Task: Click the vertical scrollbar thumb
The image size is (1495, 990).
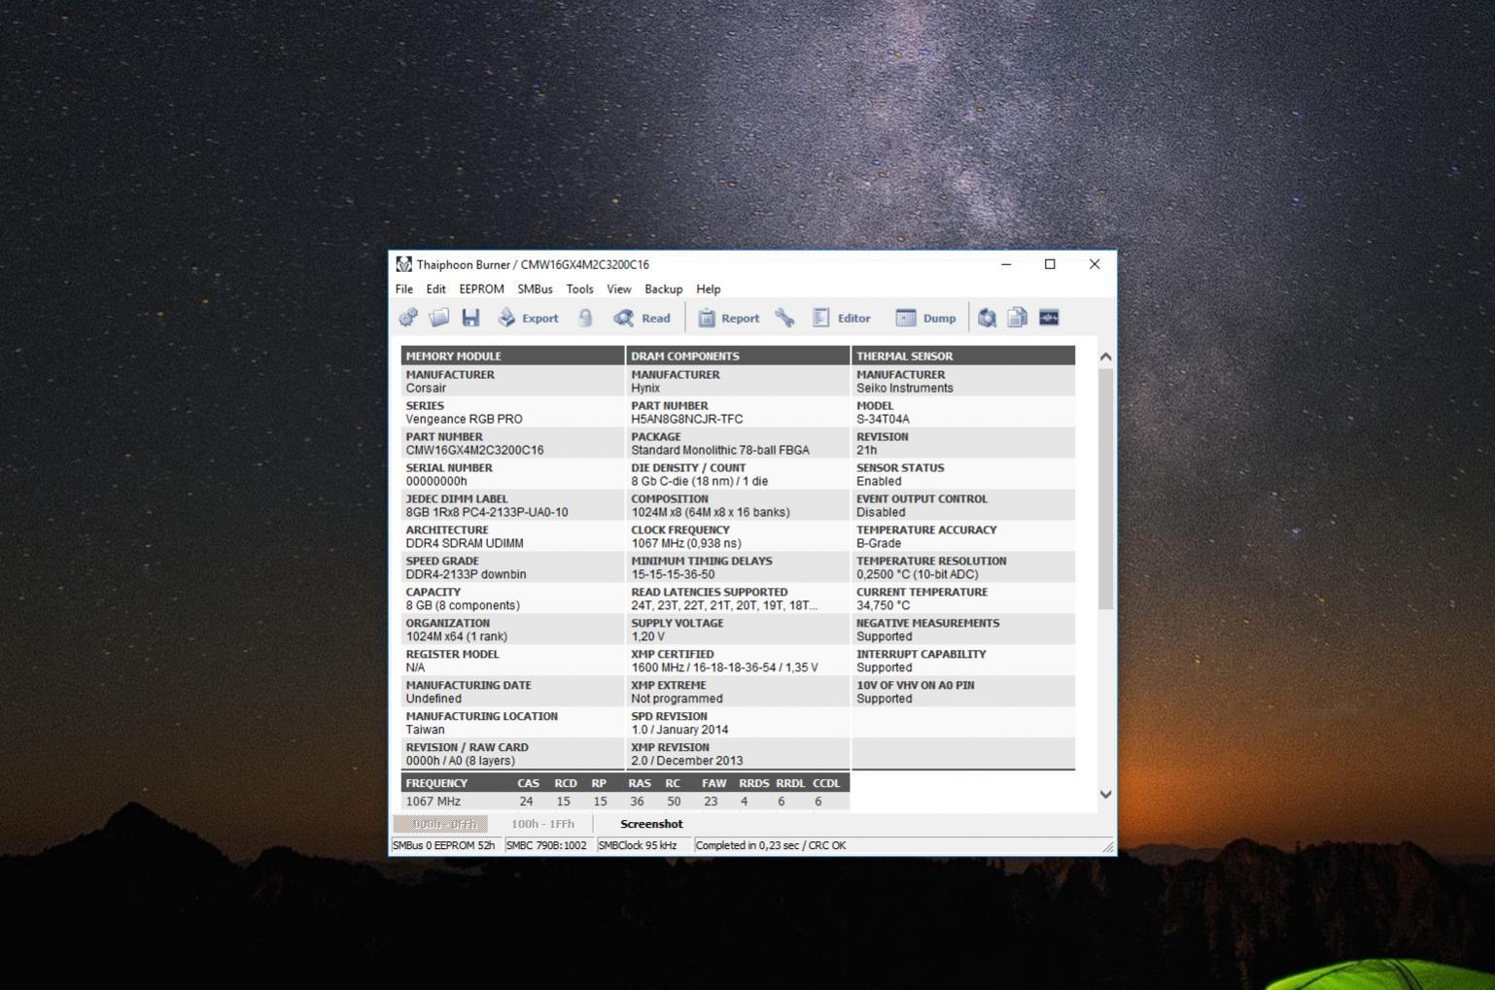Action: tap(1105, 489)
